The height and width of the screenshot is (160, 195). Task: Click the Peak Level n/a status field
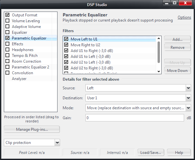[x=32, y=152]
